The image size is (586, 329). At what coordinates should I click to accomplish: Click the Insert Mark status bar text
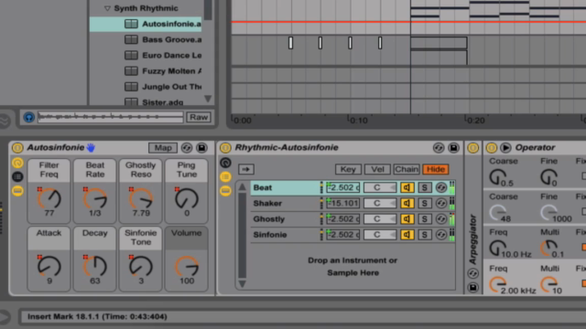pyautogui.click(x=97, y=317)
